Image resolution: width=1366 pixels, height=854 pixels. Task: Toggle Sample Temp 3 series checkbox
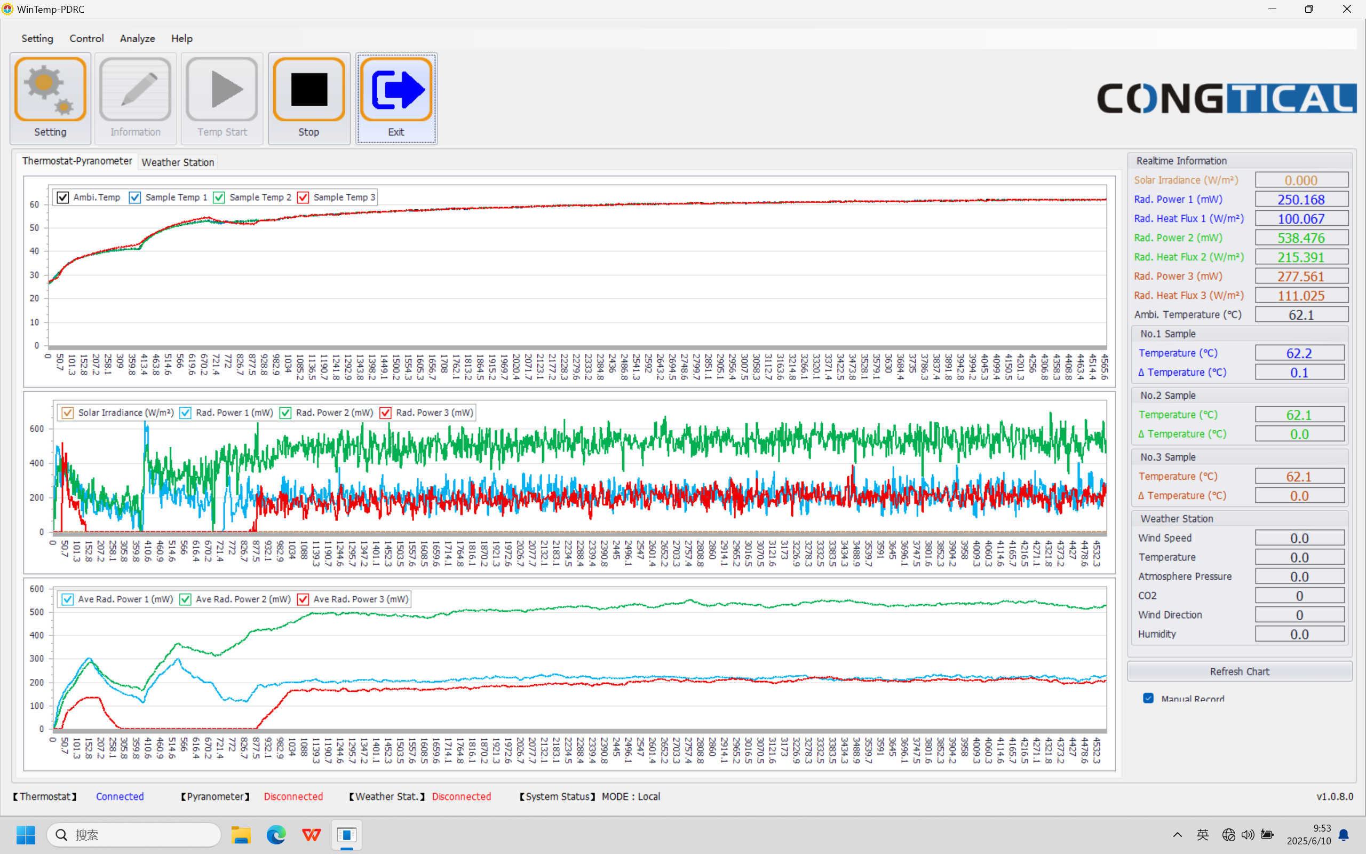pyautogui.click(x=303, y=197)
